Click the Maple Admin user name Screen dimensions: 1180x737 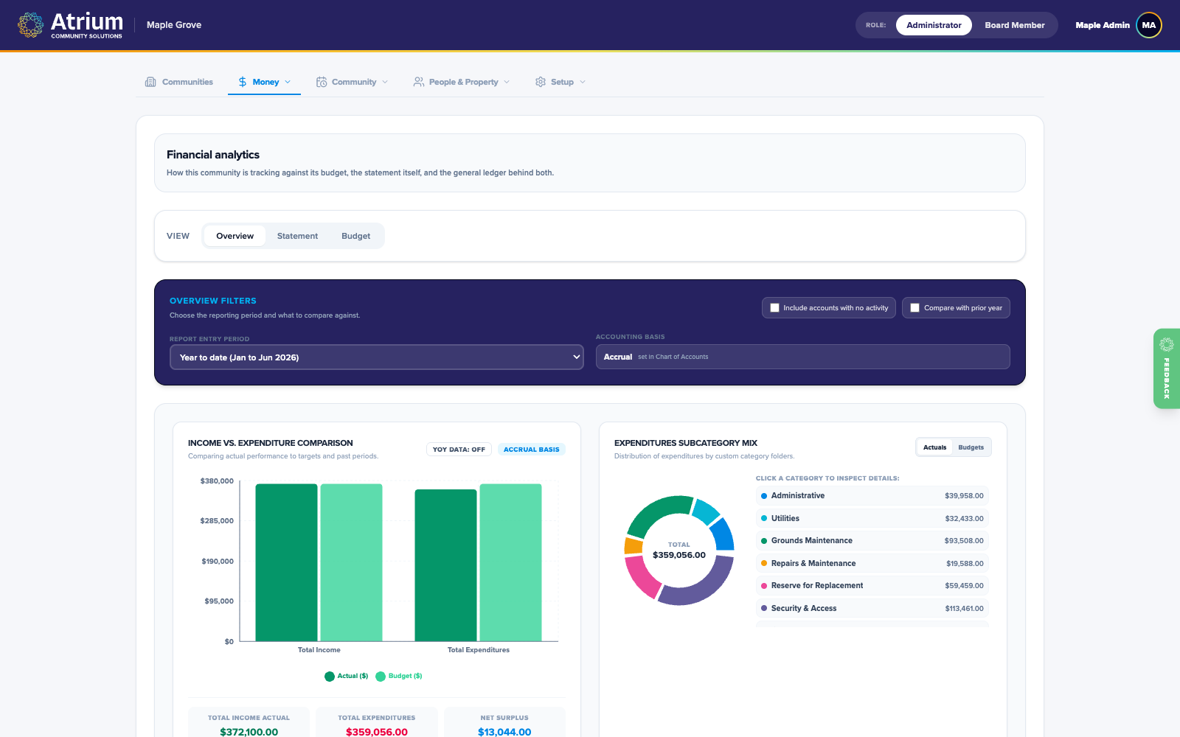pyautogui.click(x=1103, y=25)
